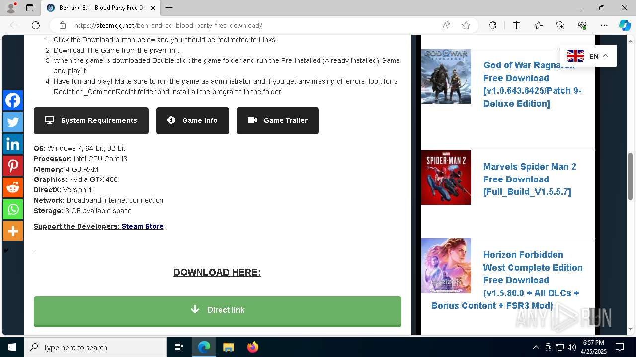
Task: Enable split screen view
Action: point(516,25)
